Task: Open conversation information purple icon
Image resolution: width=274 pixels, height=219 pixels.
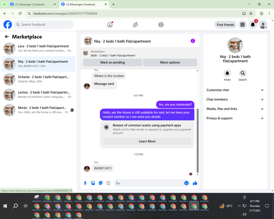Action: pos(193,41)
